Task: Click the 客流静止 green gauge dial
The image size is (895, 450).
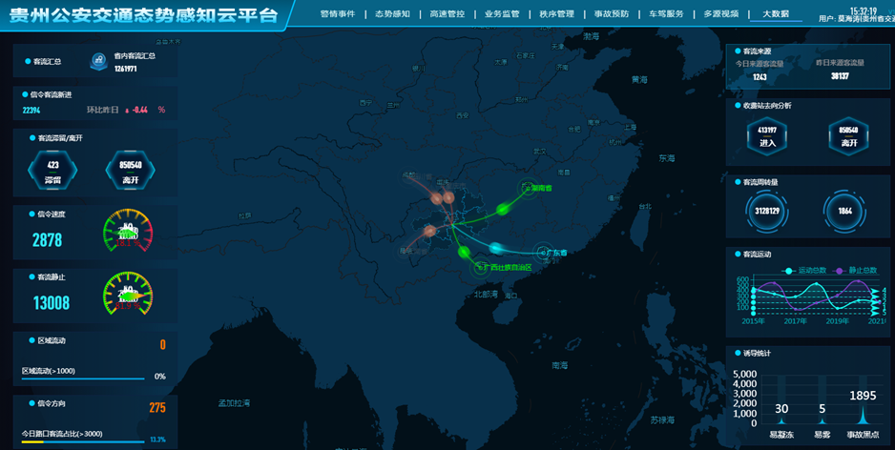Action: click(x=129, y=296)
